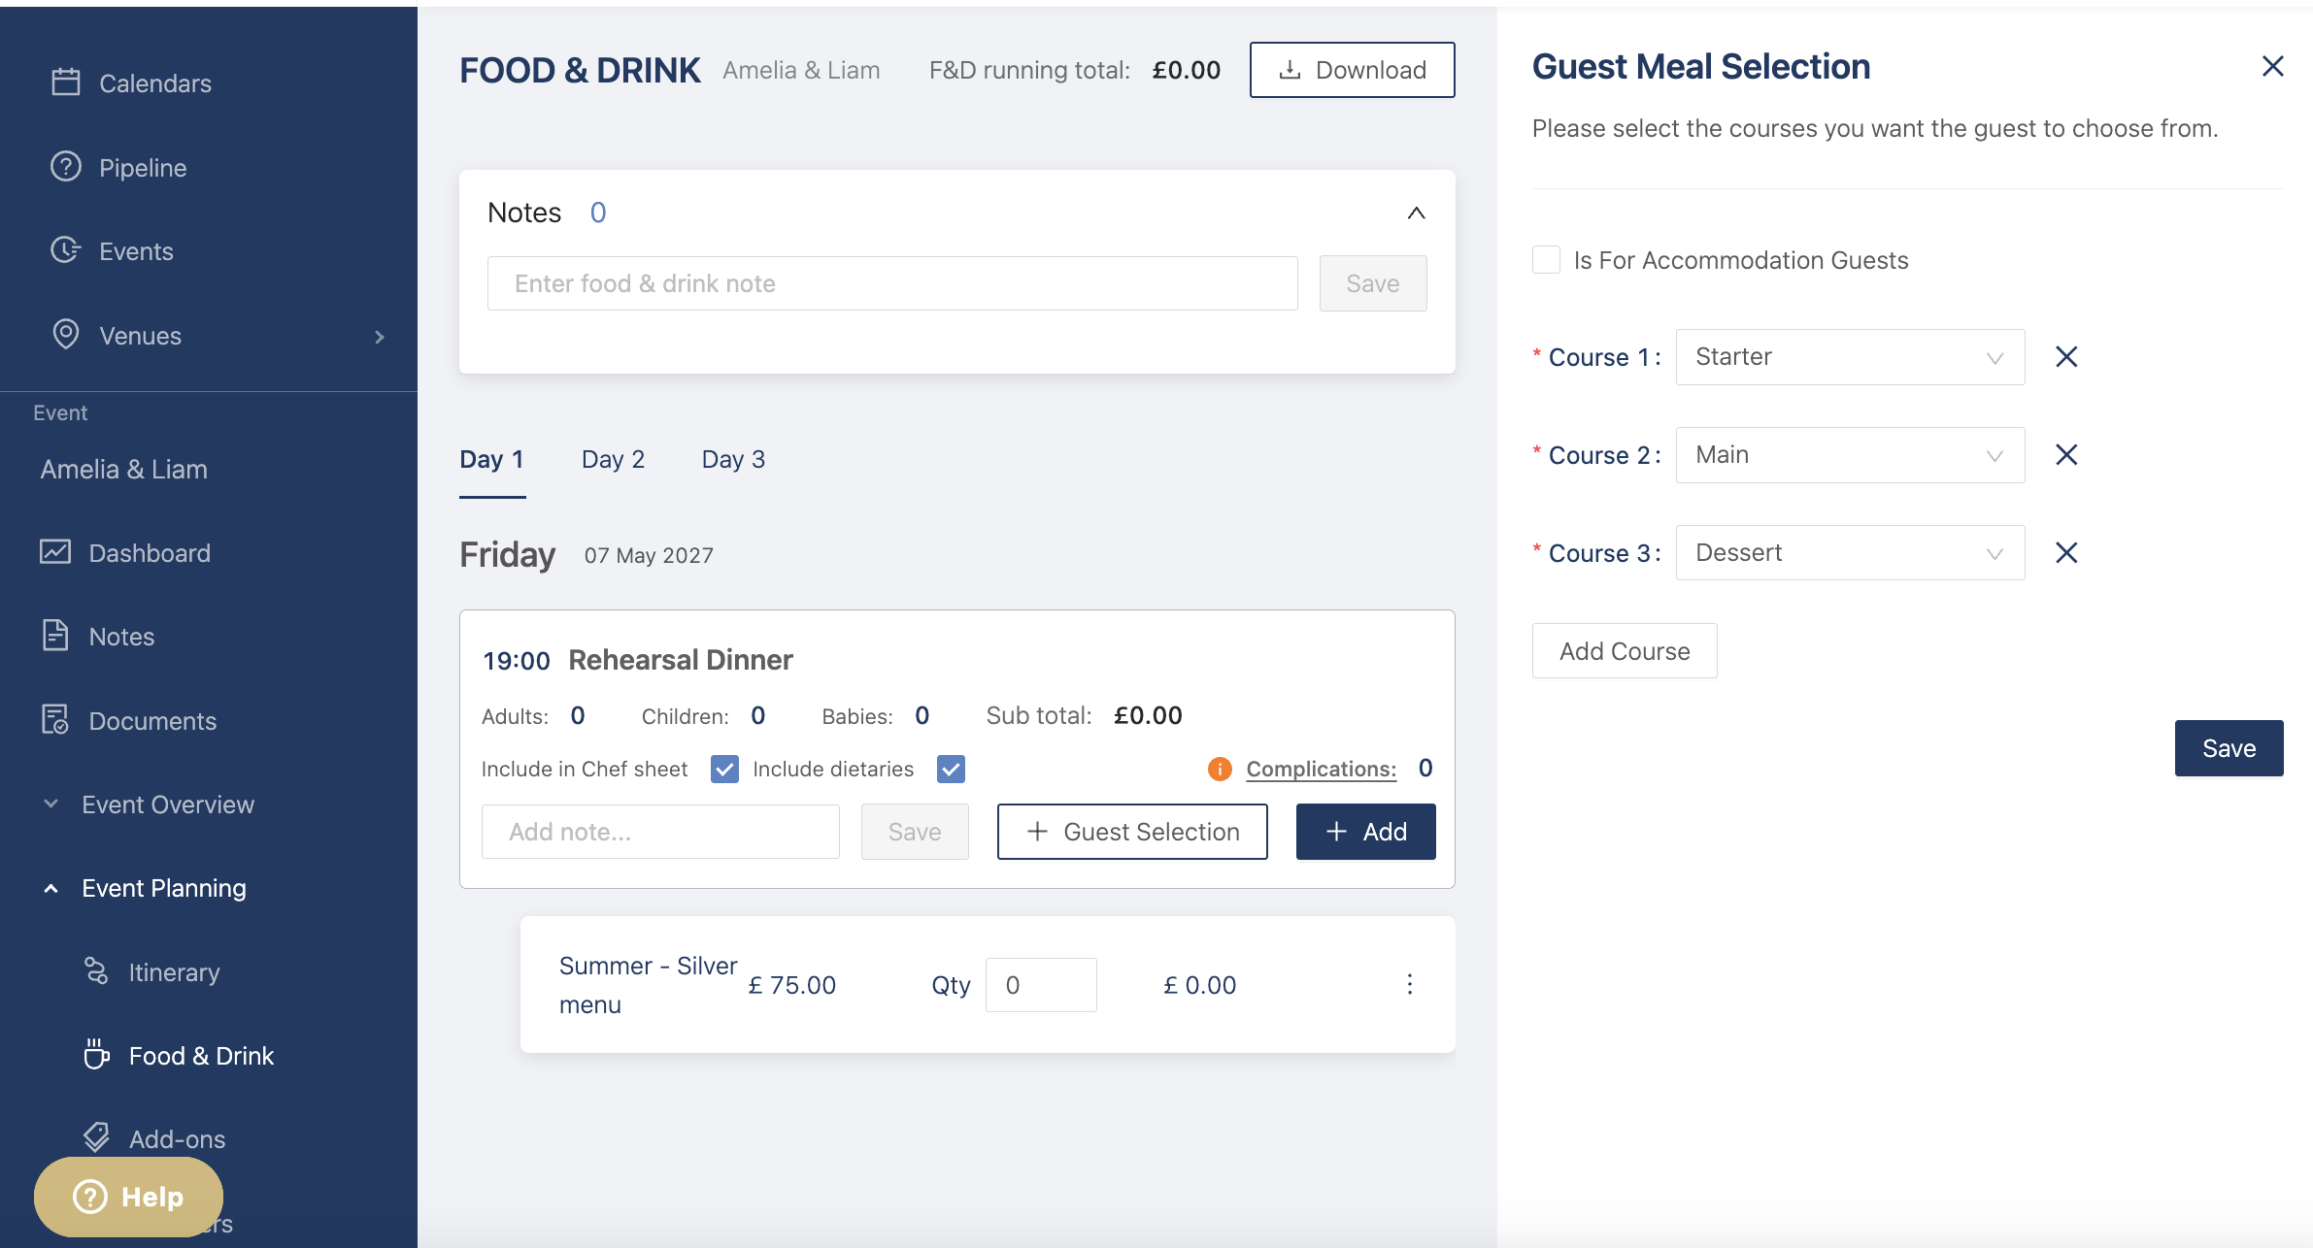Click the Events clock icon

coord(65,250)
